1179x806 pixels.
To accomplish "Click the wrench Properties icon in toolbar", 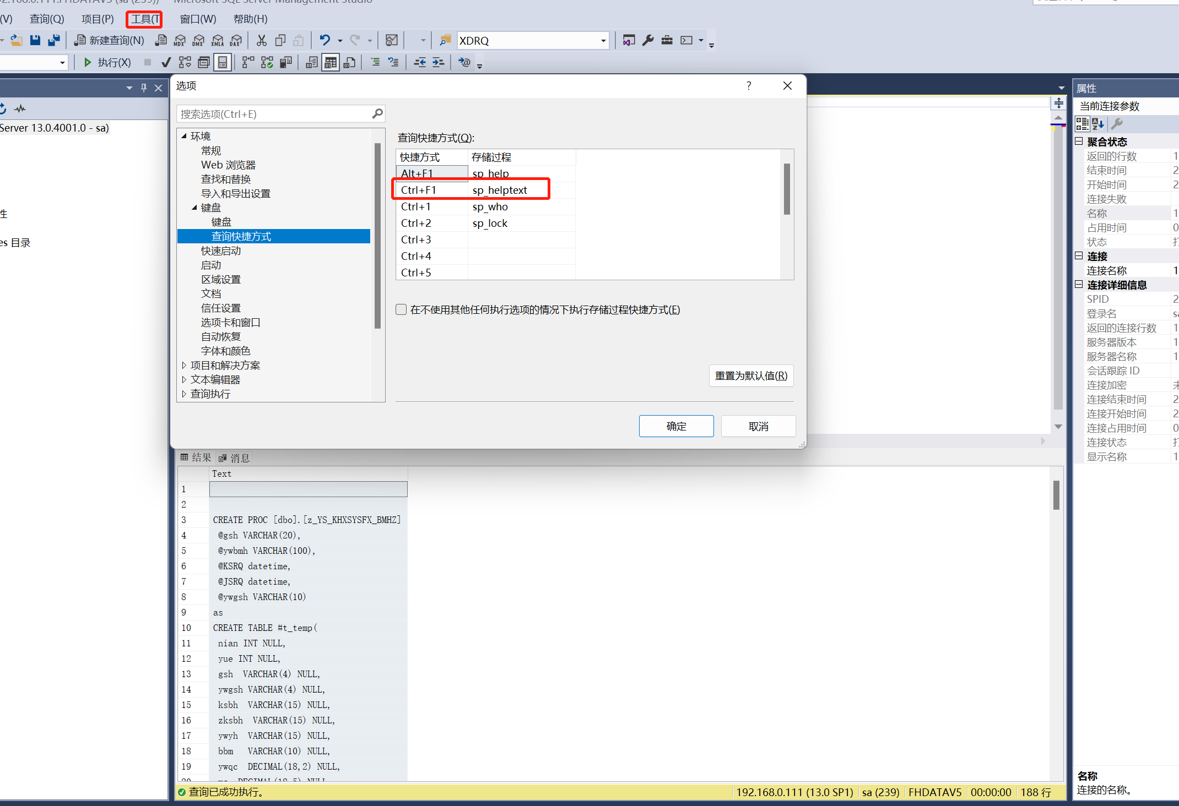I will point(648,40).
